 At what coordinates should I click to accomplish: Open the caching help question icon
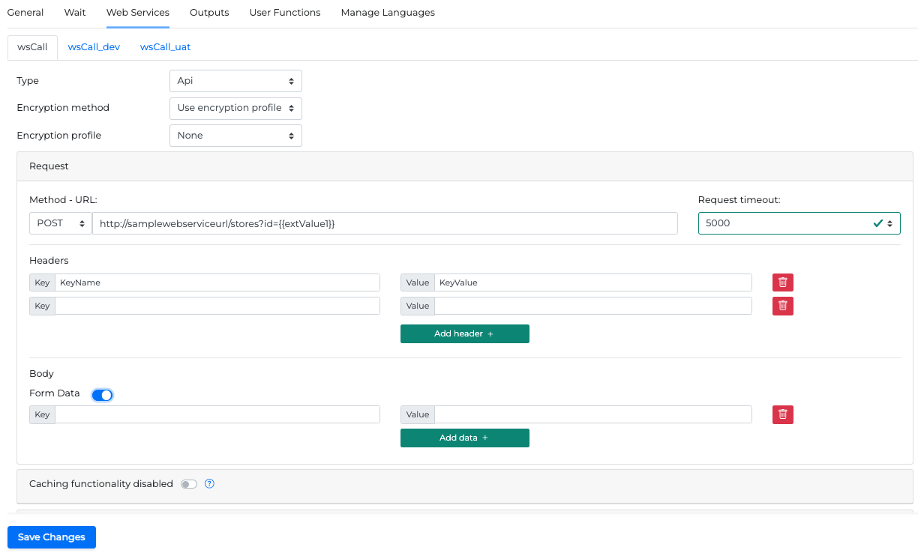tap(210, 484)
